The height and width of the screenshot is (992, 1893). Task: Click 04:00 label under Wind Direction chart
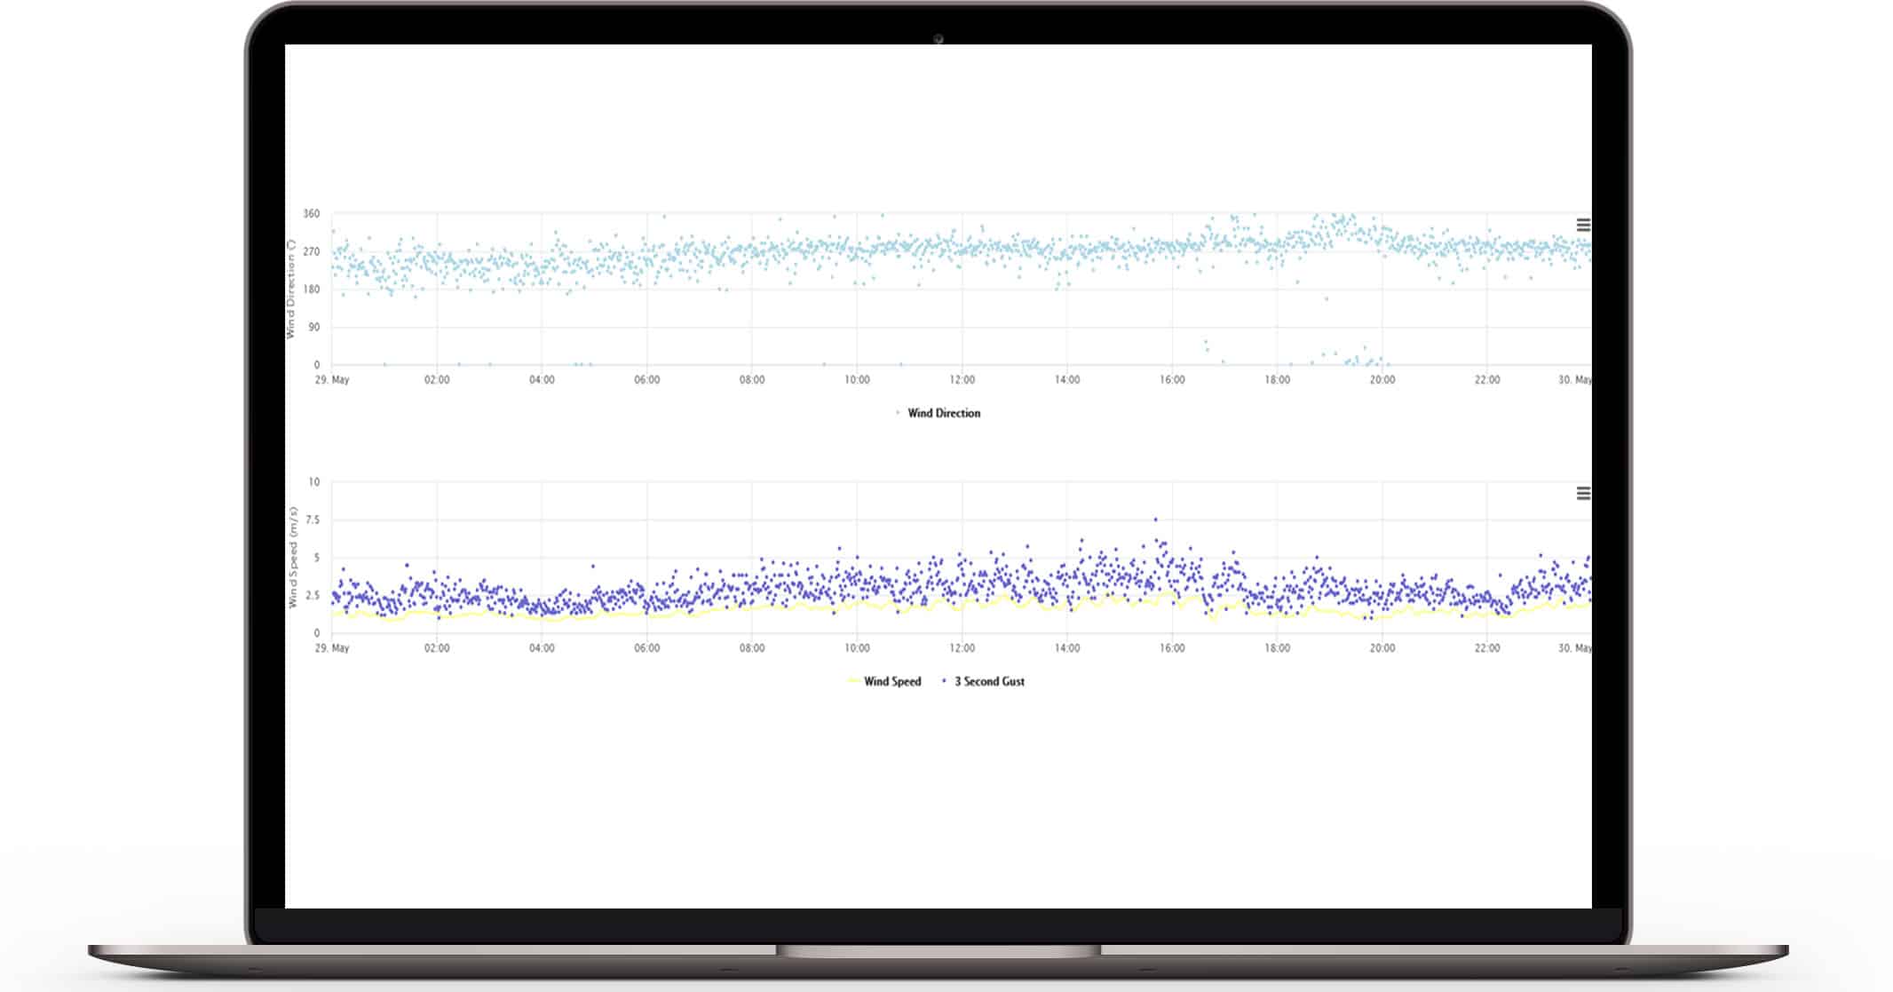(x=542, y=380)
